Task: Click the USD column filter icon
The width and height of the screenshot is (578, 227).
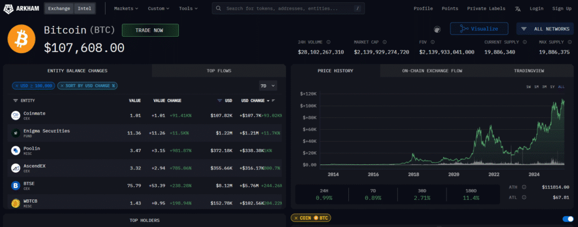Action: tap(220, 101)
